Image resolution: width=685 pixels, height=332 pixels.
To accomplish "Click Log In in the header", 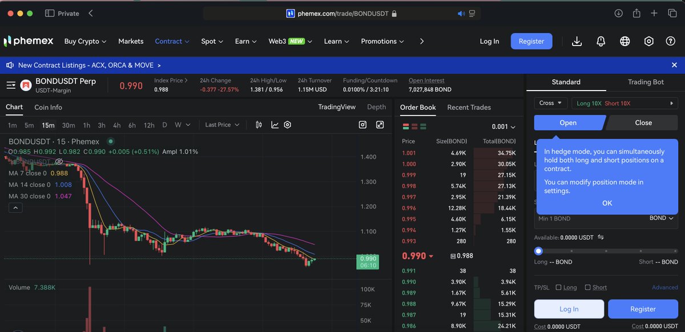I will [x=489, y=41].
